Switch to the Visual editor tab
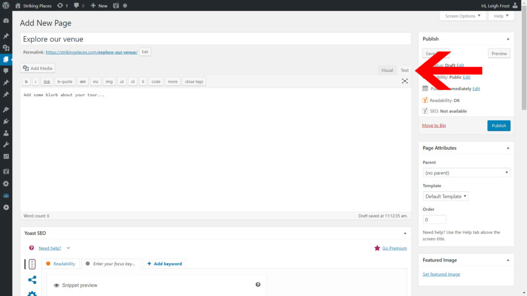527x296 pixels. [387, 70]
